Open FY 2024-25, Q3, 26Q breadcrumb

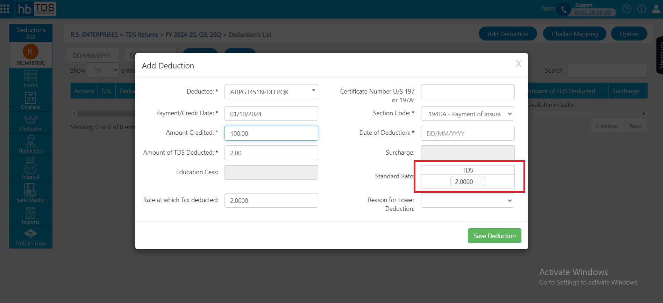pyautogui.click(x=193, y=35)
